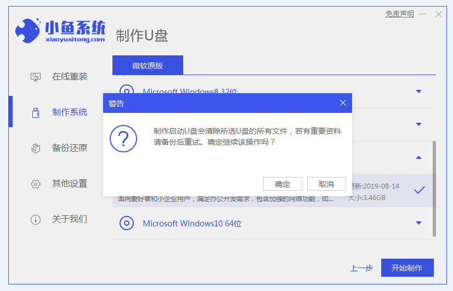Cancel with the 取消 button
Viewport: 453px width, 291px height.
point(326,184)
